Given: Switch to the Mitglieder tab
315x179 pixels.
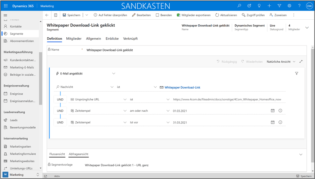Looking at the screenshot, I should 74,38.
